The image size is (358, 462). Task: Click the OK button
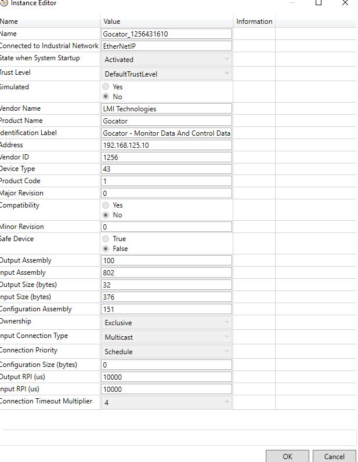[x=287, y=456]
